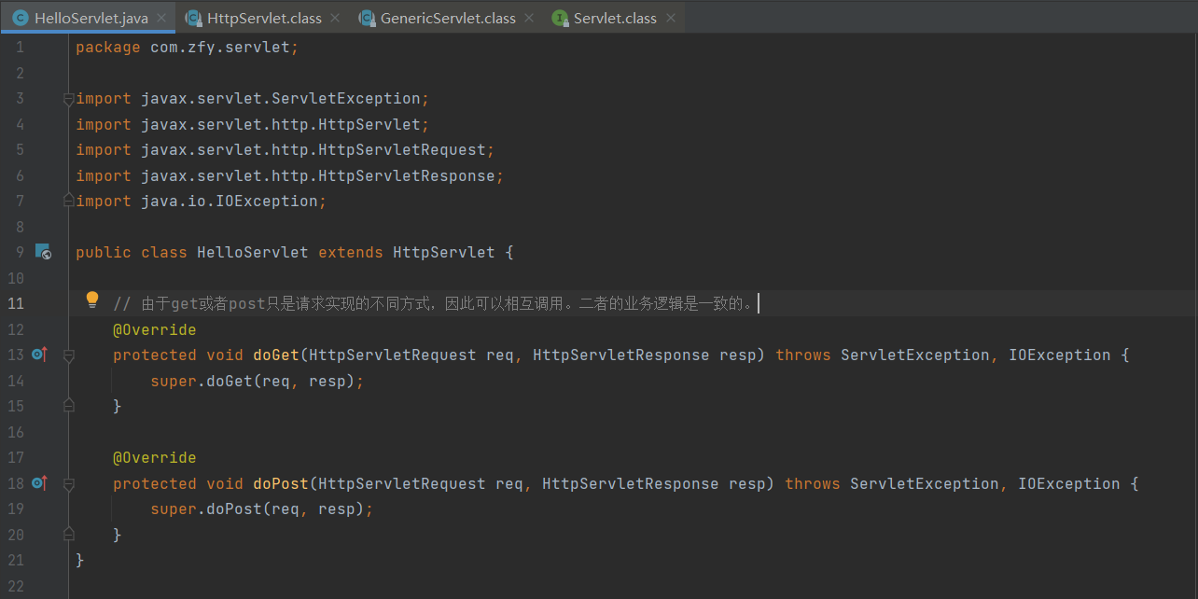The width and height of the screenshot is (1198, 599).
Task: Click the @Override annotation on line 17
Action: point(155,457)
